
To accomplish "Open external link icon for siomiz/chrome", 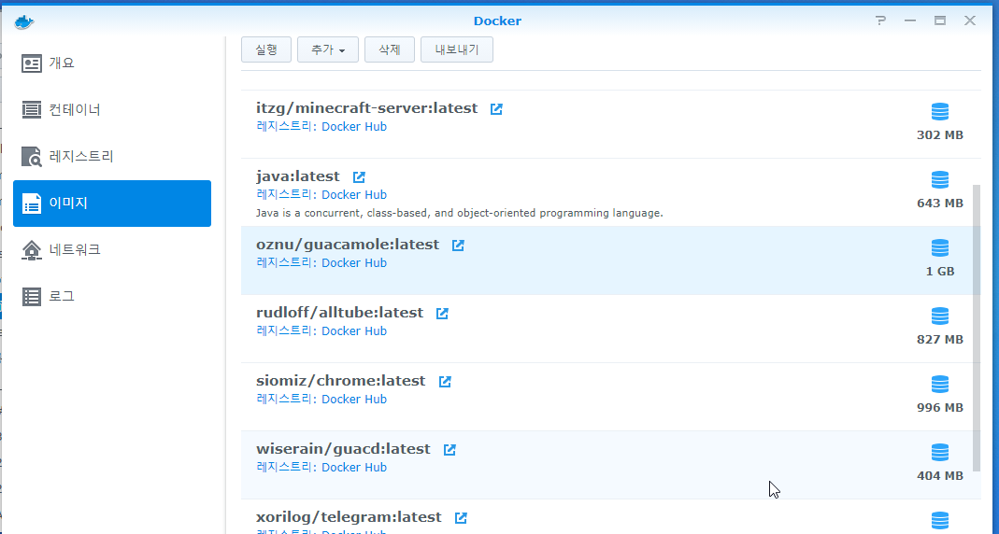I will point(445,381).
